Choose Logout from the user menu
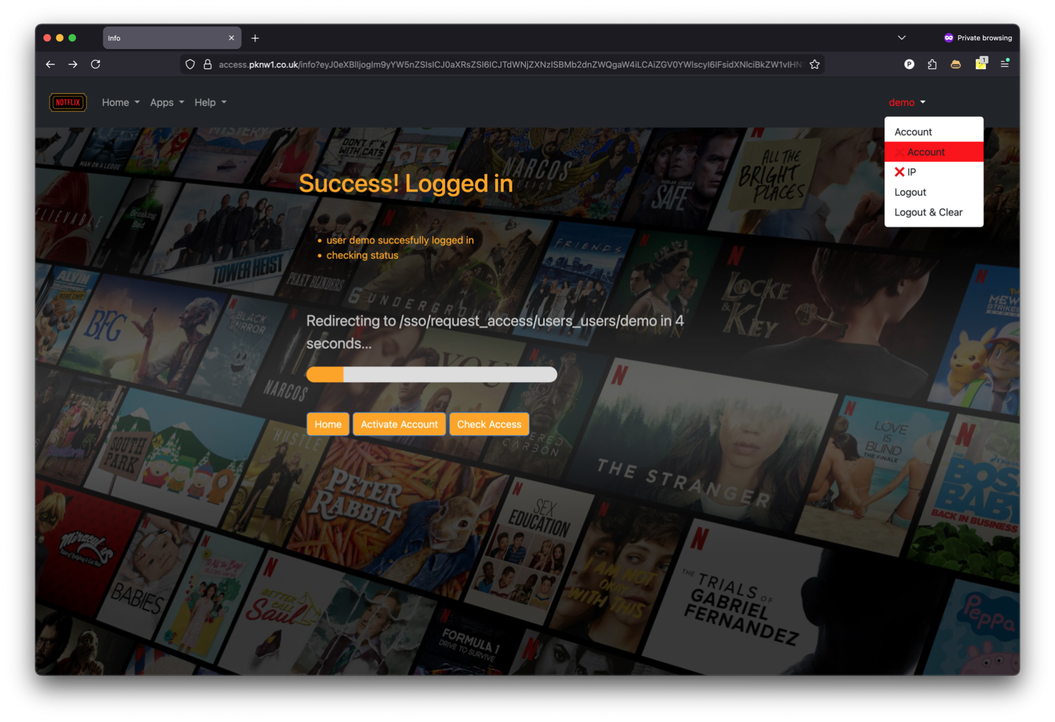Viewport: 1055px width, 722px height. [934, 192]
